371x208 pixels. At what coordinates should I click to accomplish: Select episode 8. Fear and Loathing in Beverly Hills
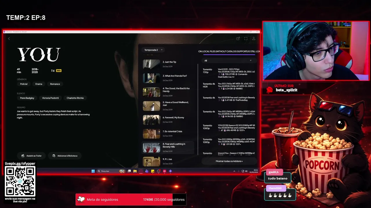169,147
